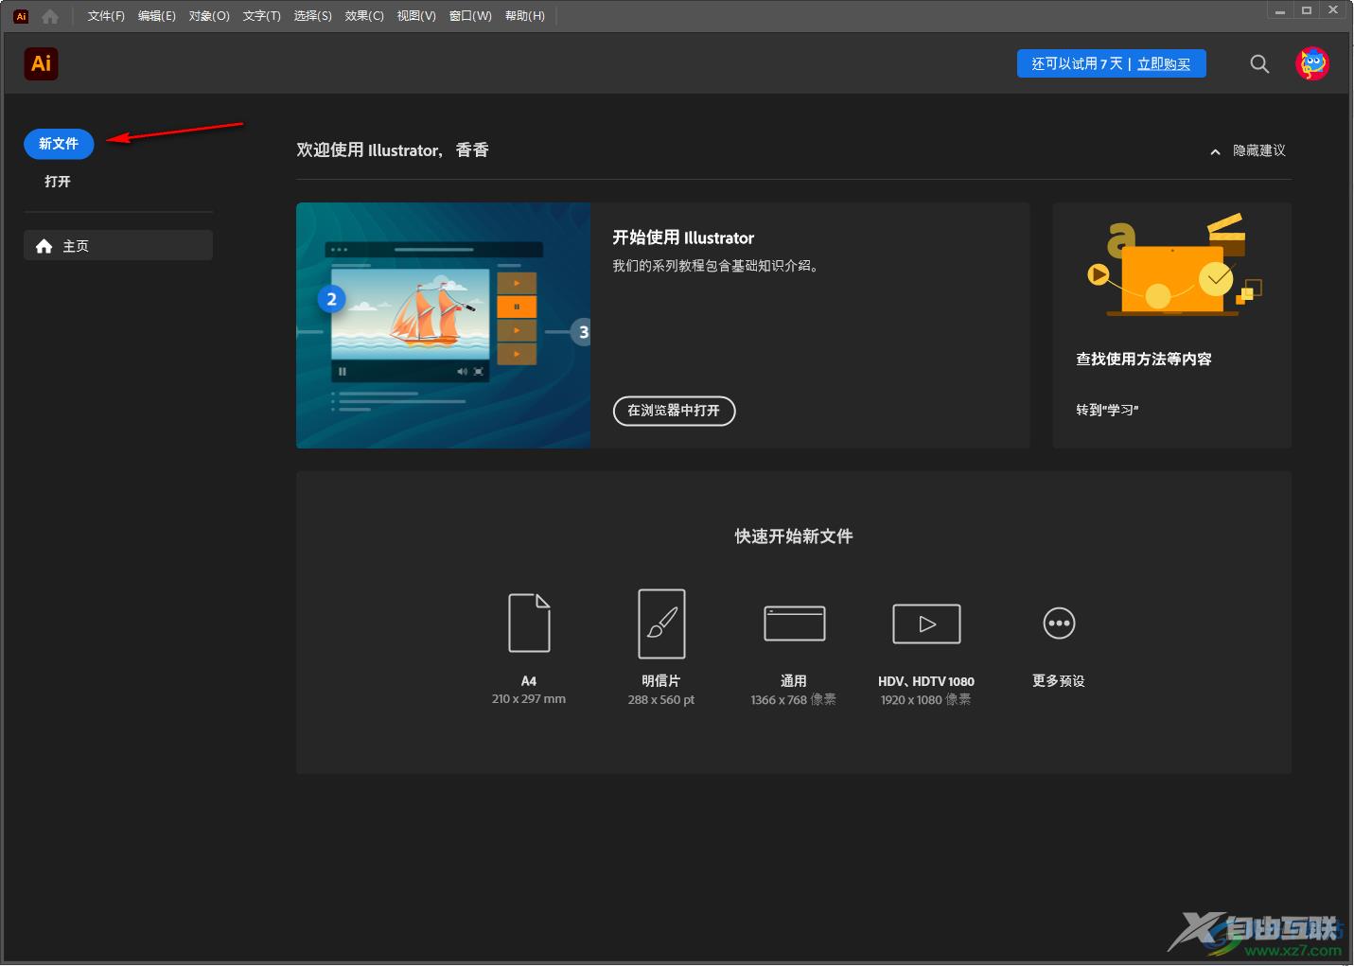
Task: Click the 查找使用方法等内容 illustration
Action: 1172,267
